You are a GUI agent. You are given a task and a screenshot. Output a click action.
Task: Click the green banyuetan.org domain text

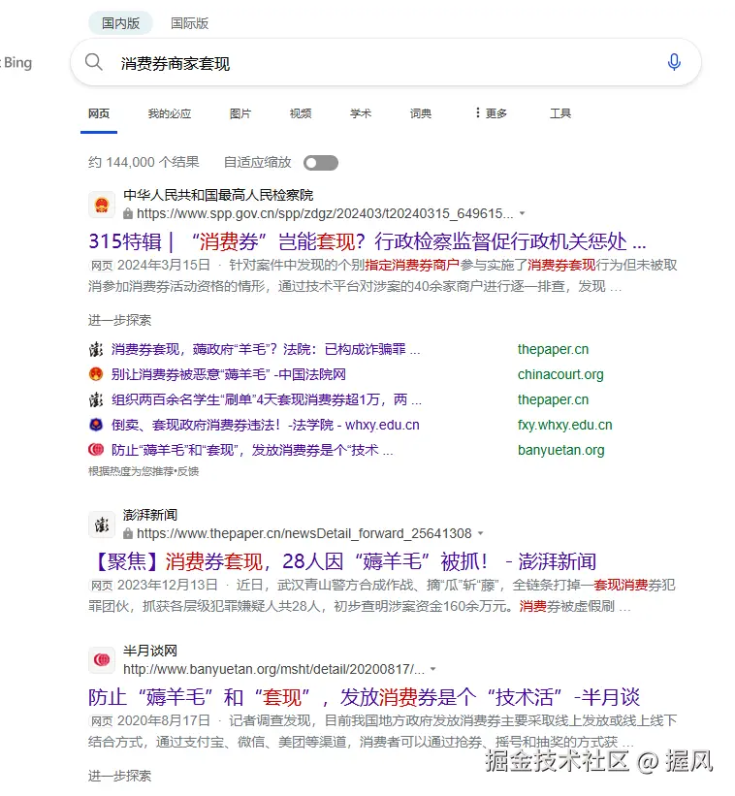tap(560, 450)
